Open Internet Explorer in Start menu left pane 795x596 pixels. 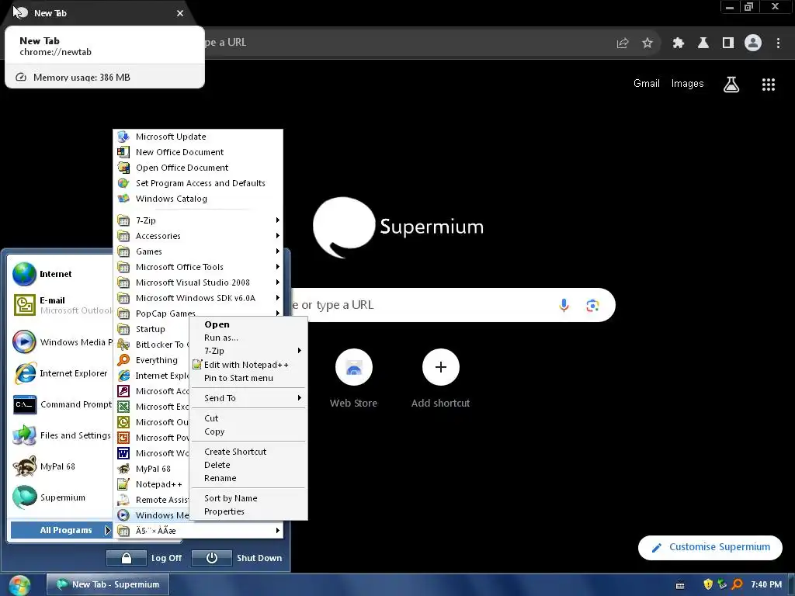[x=61, y=373]
